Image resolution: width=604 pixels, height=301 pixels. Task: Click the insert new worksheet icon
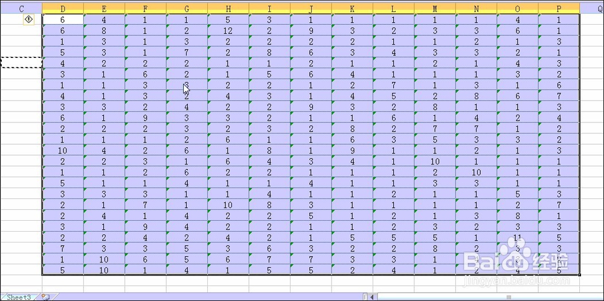tap(45, 297)
